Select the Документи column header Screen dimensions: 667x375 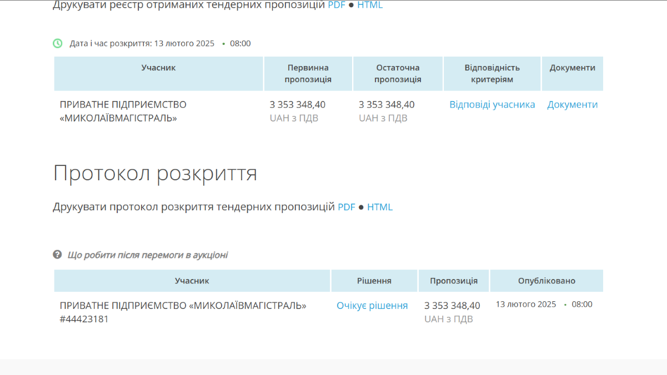click(573, 74)
